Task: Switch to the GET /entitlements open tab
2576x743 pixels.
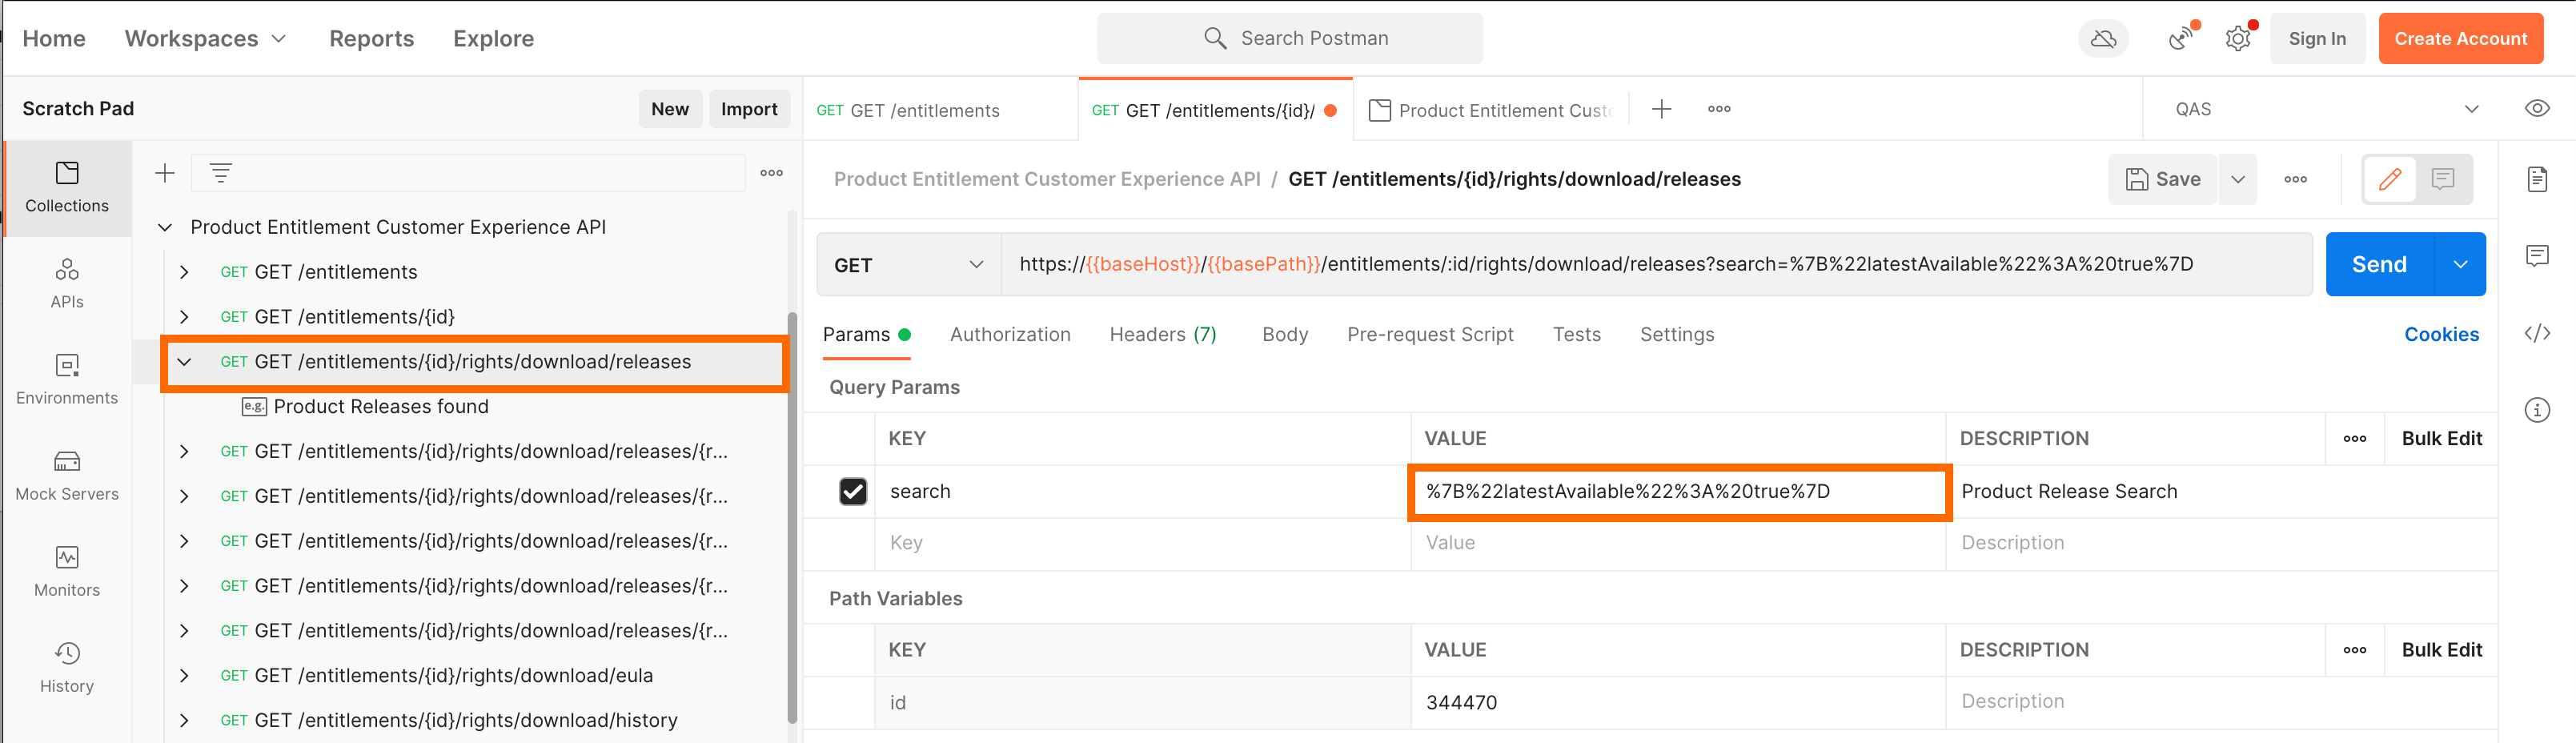Action: tap(940, 110)
